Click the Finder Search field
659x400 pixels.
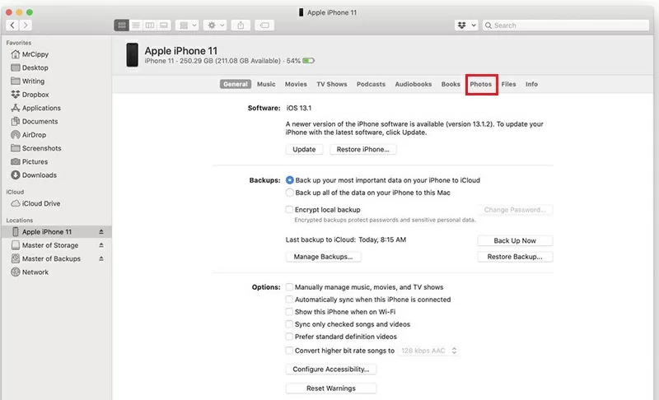click(x=566, y=26)
